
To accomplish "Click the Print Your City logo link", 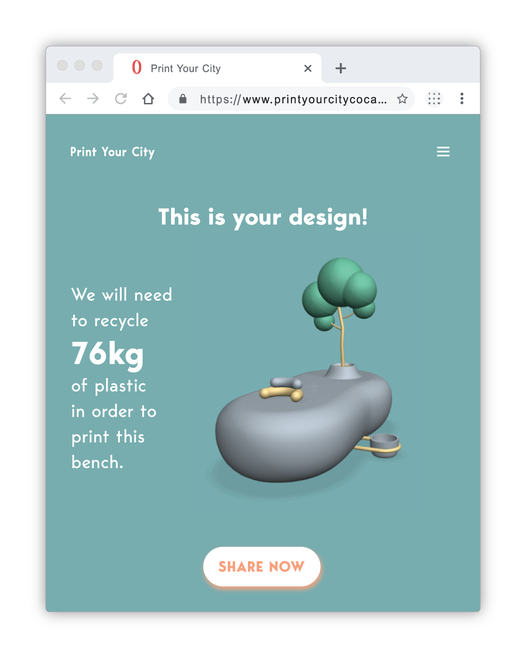I will (x=113, y=152).
